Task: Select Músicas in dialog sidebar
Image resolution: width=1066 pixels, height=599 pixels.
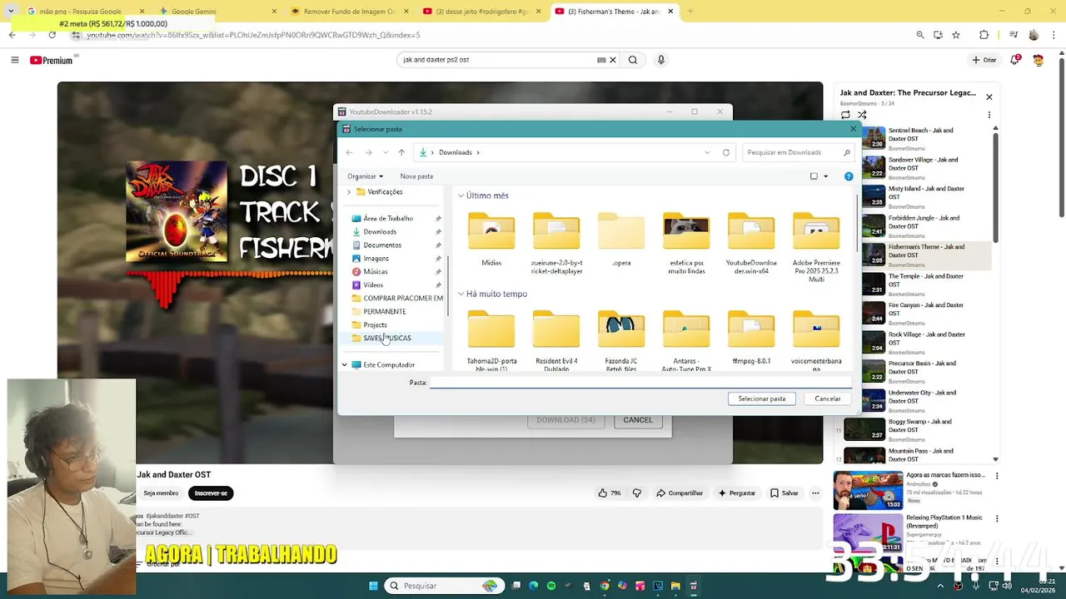Action: point(375,271)
